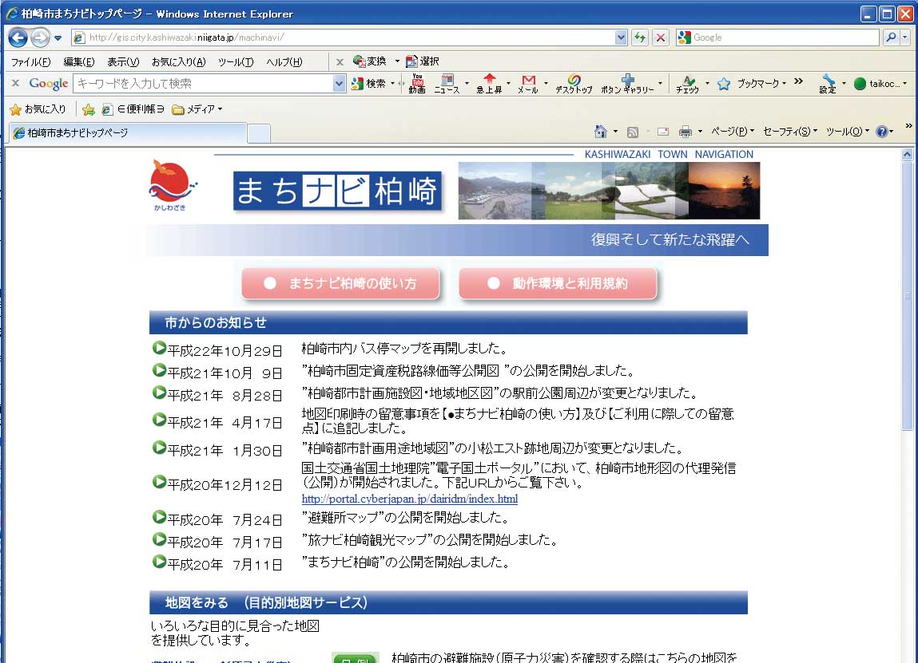Open YouTube via the 動画 toolbar icon

[416, 83]
